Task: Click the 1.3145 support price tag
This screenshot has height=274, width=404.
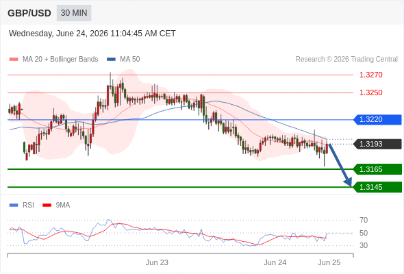Action: coord(377,187)
